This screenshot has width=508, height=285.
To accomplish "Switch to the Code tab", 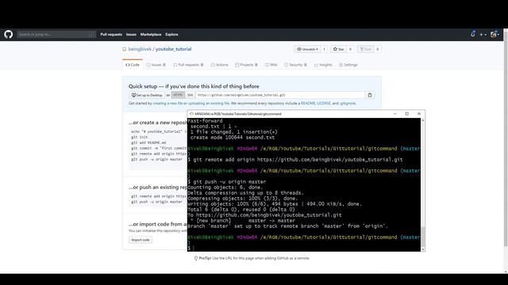I will click(x=133, y=65).
